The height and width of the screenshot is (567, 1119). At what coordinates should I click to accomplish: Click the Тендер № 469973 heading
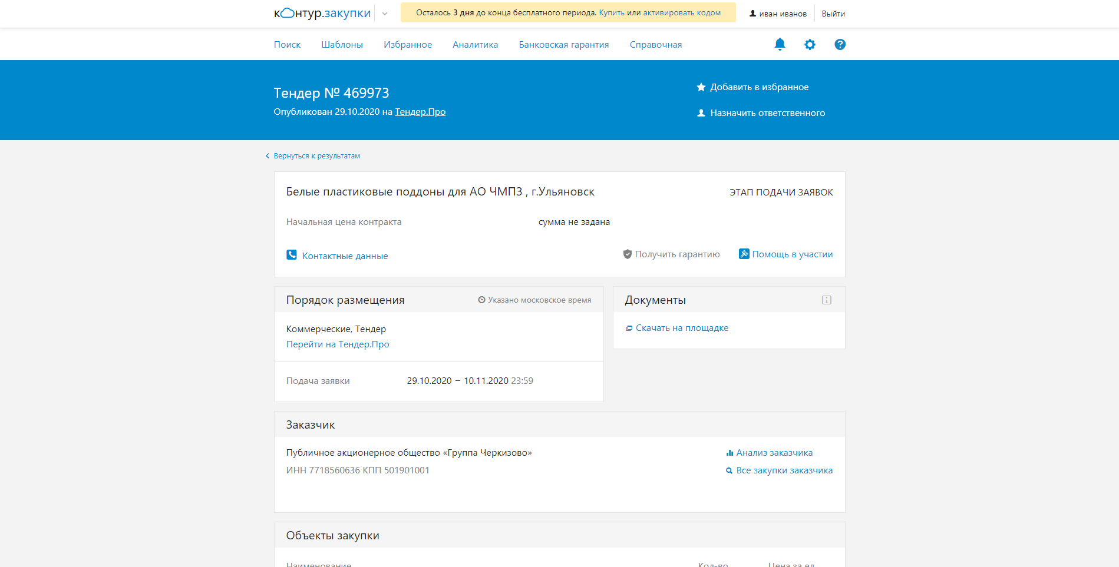point(331,93)
